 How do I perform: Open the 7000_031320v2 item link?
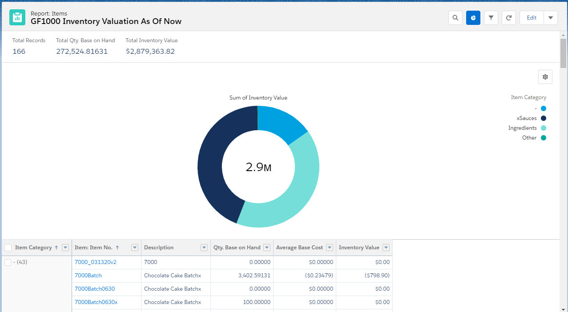click(96, 262)
